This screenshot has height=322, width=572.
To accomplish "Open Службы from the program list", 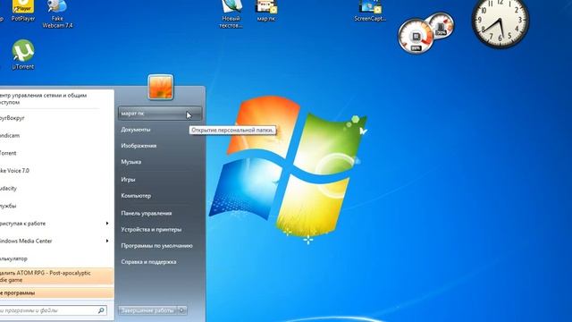I will tap(56, 206).
